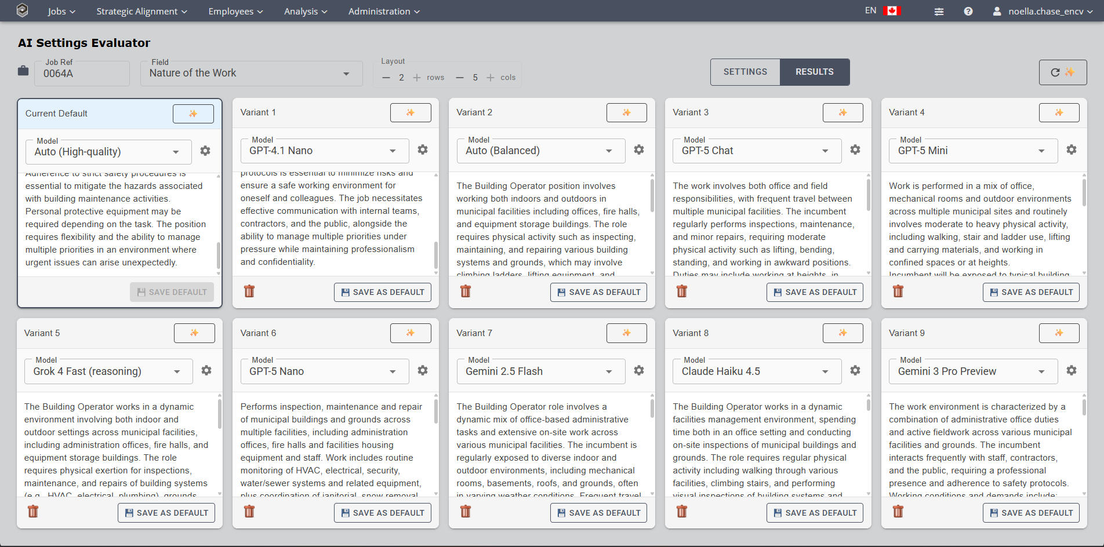
Task: Click the regenerate all refresh button
Action: (x=1062, y=72)
